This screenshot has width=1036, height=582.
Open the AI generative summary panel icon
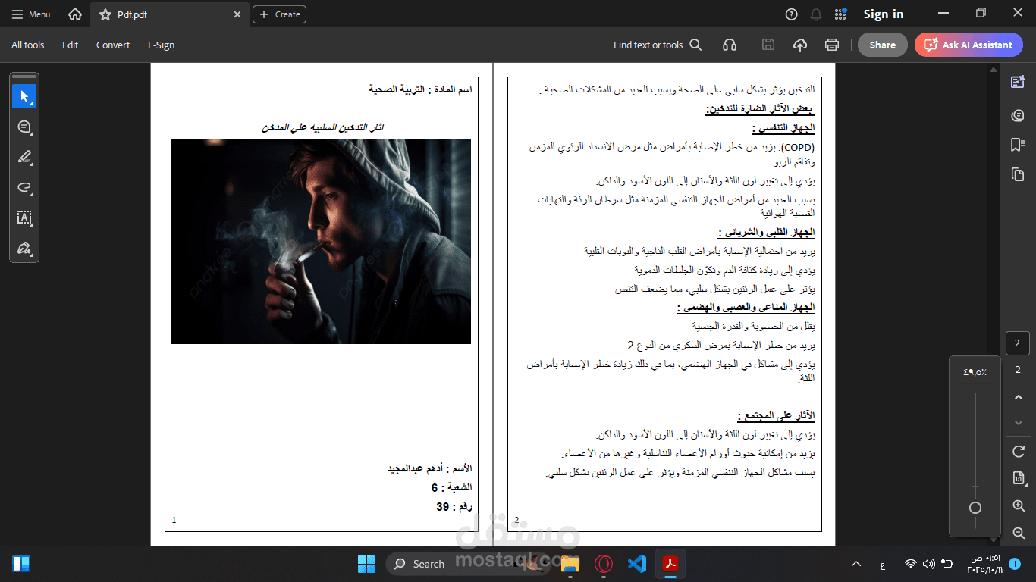click(x=1018, y=82)
